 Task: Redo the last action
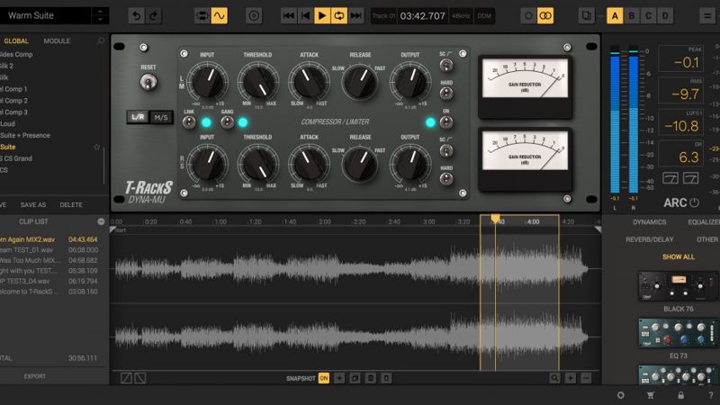pyautogui.click(x=153, y=16)
